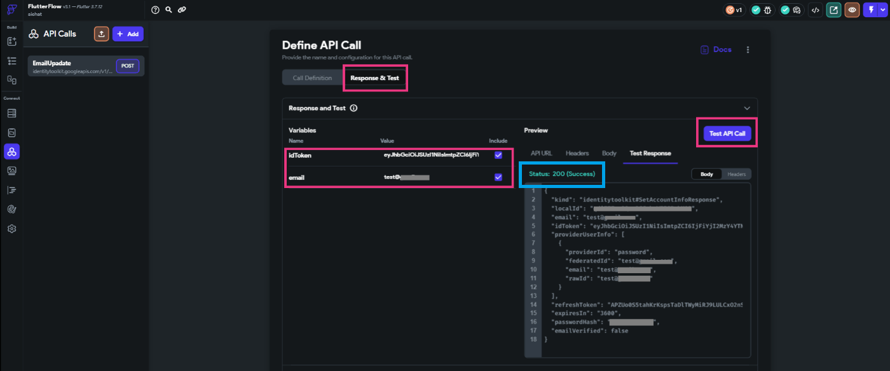This screenshot has width=890, height=371.
Task: Click the idToken variable name
Action: click(299, 155)
